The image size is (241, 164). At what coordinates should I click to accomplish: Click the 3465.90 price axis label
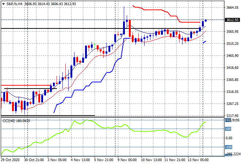pos(232,55)
